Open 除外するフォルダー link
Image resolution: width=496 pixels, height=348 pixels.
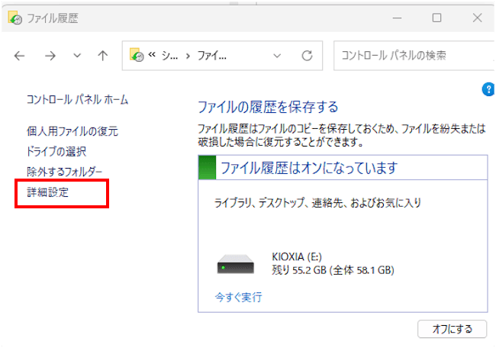click(65, 172)
